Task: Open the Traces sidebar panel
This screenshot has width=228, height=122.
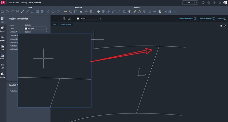Action: (x=2, y=57)
